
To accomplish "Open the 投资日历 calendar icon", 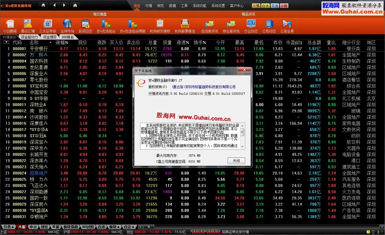I will point(85,26).
